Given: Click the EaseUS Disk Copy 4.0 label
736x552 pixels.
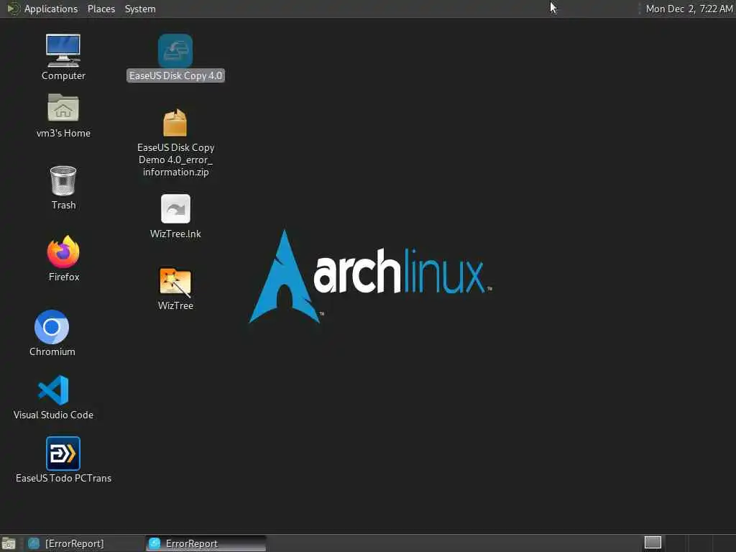Looking at the screenshot, I should (x=175, y=75).
